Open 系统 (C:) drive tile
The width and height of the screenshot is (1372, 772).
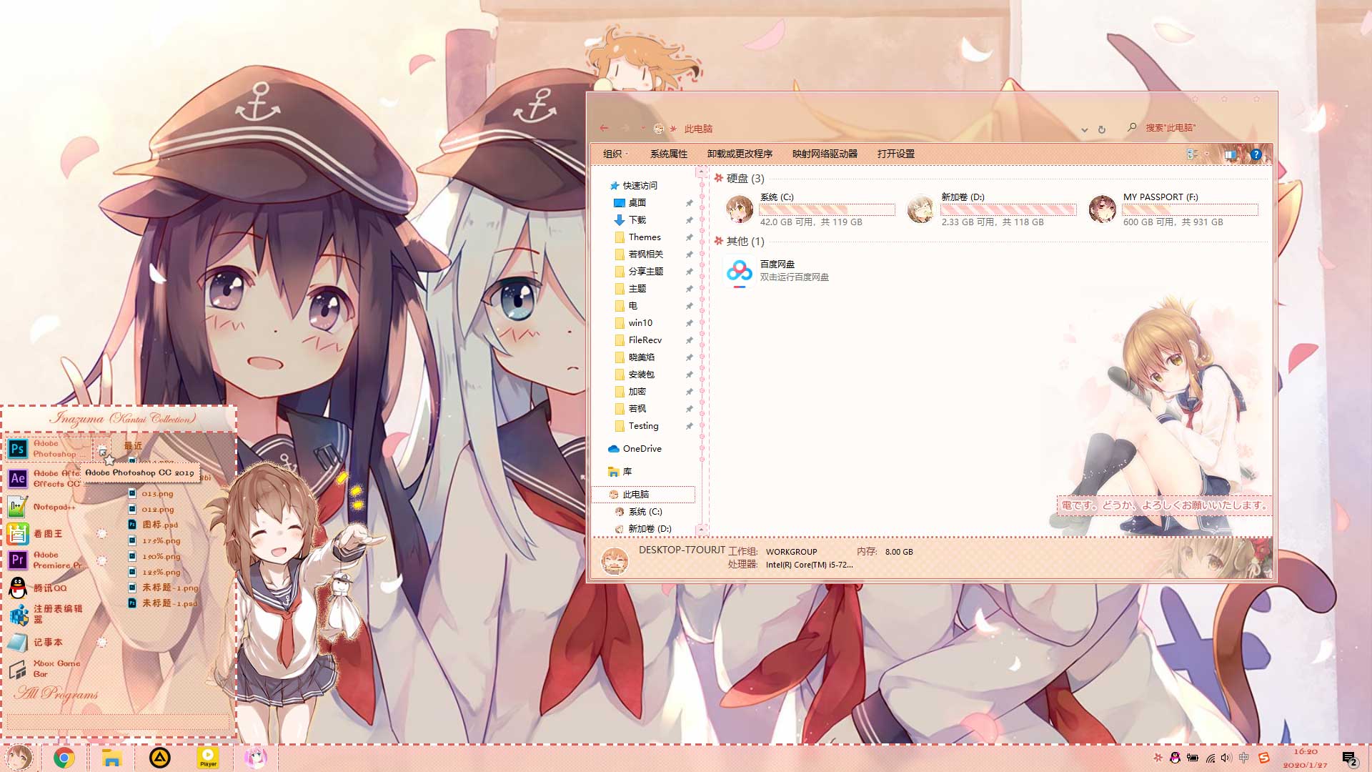810,209
